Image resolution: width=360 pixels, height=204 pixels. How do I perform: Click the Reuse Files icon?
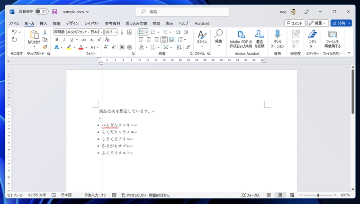333,34
